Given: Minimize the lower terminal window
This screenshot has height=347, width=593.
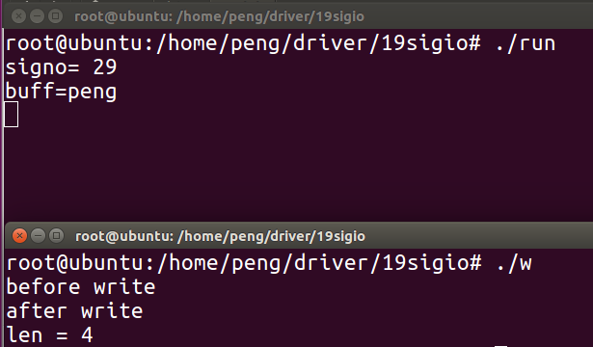Looking at the screenshot, I should pyautogui.click(x=38, y=236).
